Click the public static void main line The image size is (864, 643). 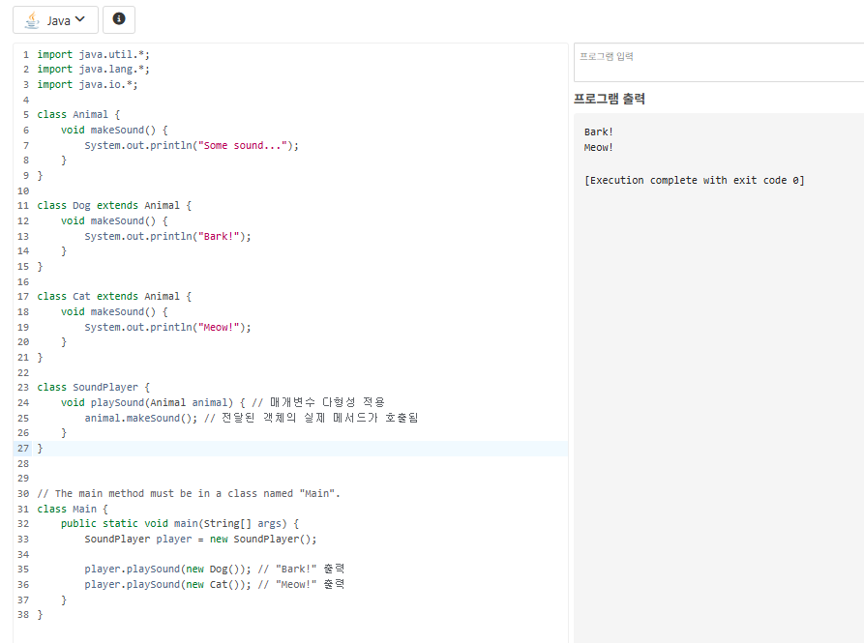(180, 523)
